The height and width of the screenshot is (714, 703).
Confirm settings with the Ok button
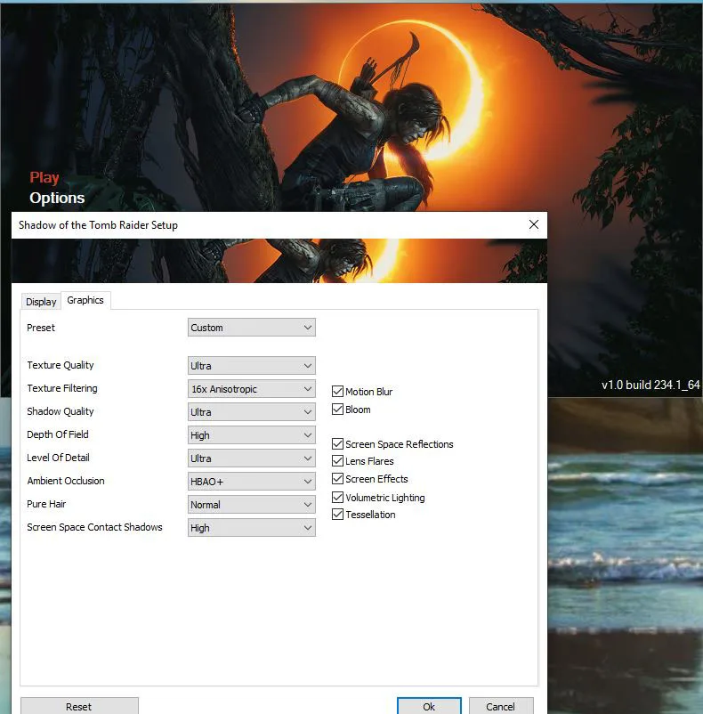[x=429, y=706]
